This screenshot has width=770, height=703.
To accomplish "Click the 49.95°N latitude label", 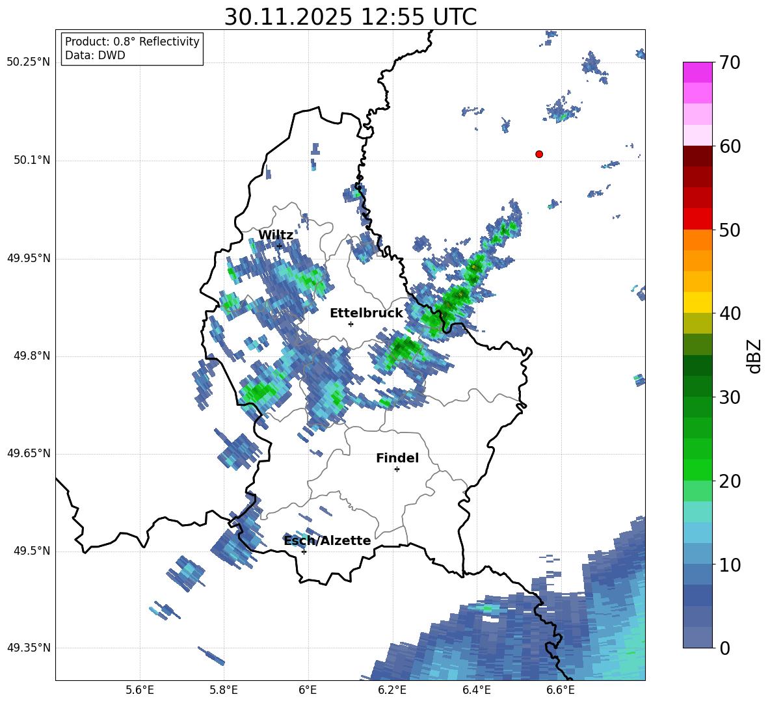I will (29, 258).
